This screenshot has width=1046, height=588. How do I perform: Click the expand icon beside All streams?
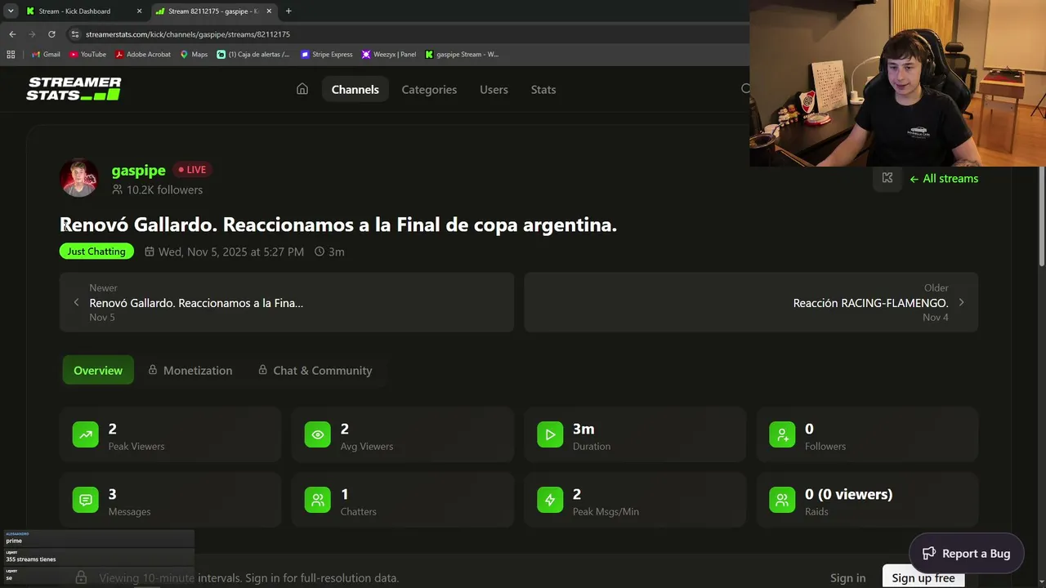coord(887,178)
